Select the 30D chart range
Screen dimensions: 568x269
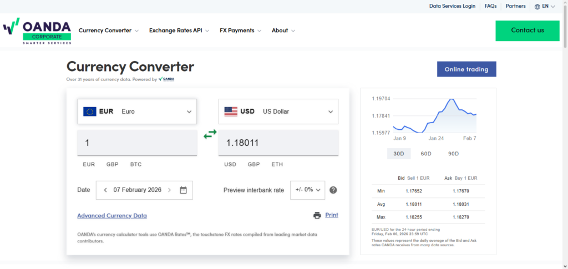click(398, 154)
